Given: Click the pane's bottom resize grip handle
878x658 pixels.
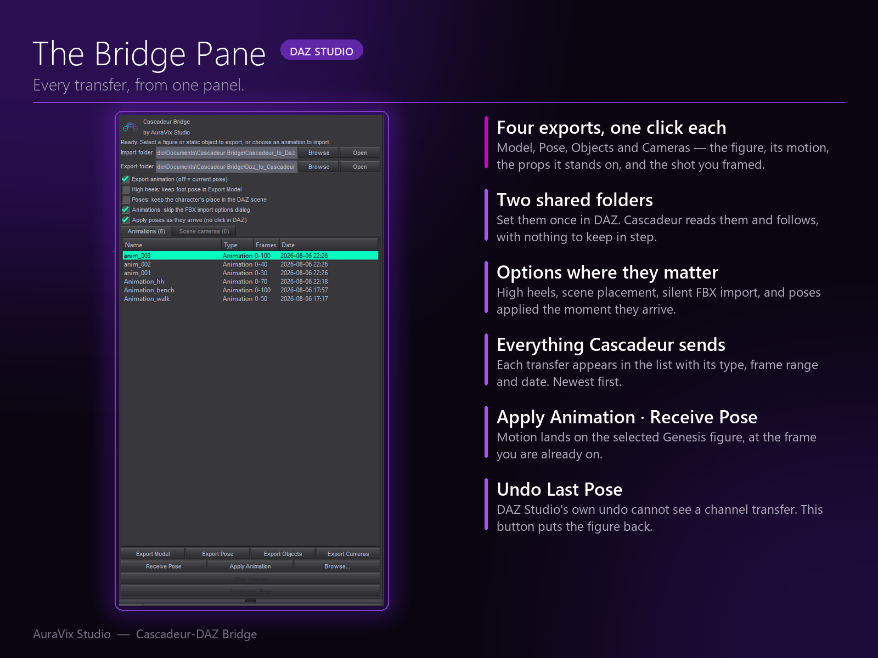Looking at the screenshot, I should click(x=250, y=601).
